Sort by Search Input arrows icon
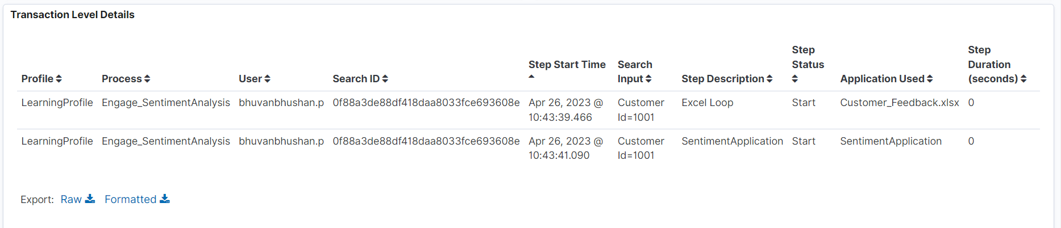Screen dimensions: 1061x228 (x=648, y=79)
